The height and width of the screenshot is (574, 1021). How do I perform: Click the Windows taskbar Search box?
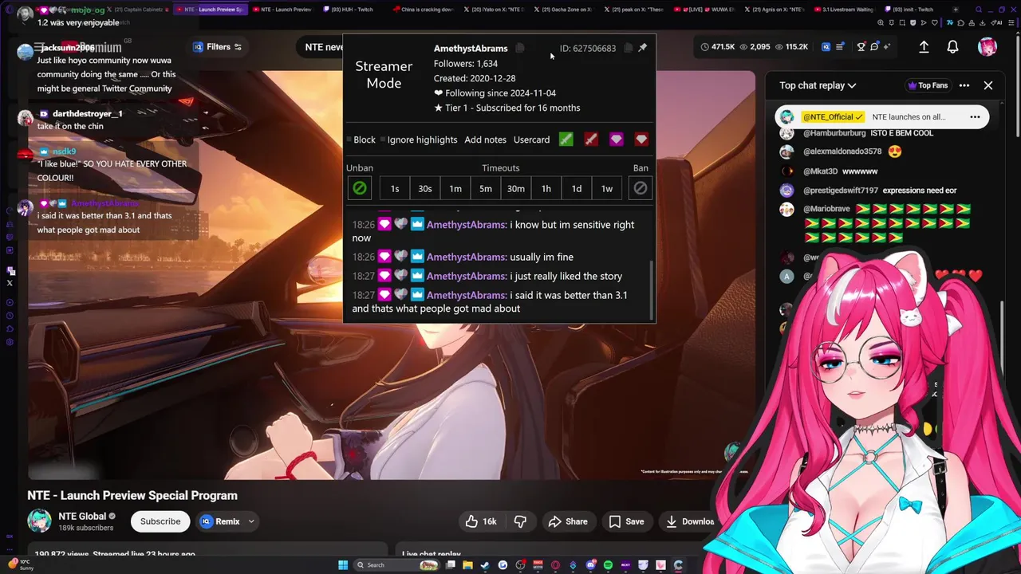click(x=397, y=565)
